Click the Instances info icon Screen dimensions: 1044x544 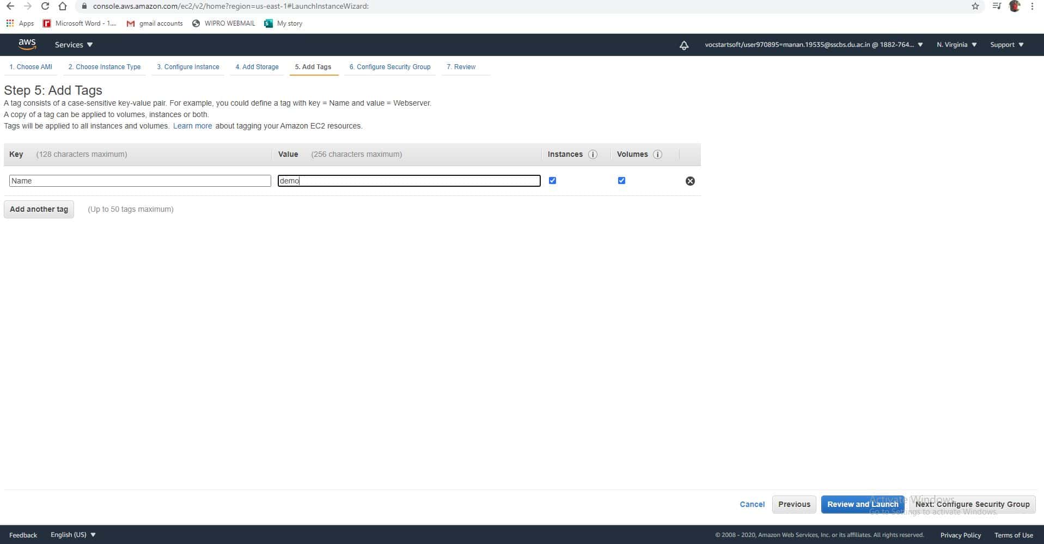[593, 155]
